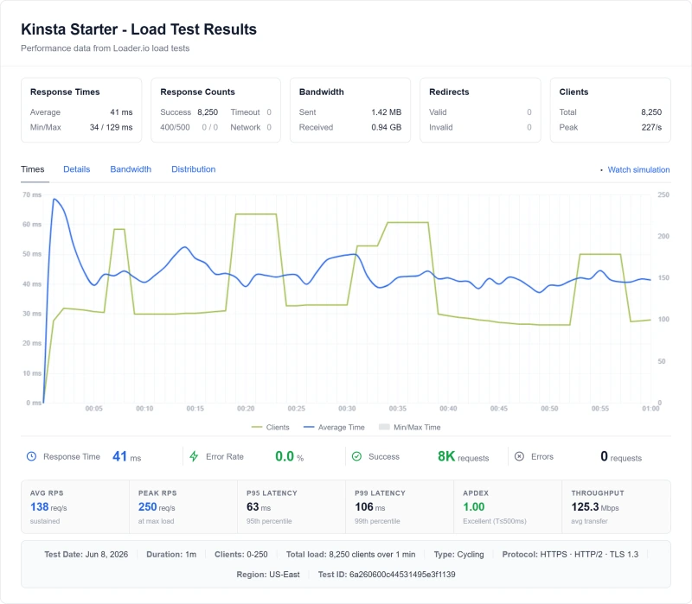Click the 400/500 label
The height and width of the screenshot is (604, 692).
point(175,127)
